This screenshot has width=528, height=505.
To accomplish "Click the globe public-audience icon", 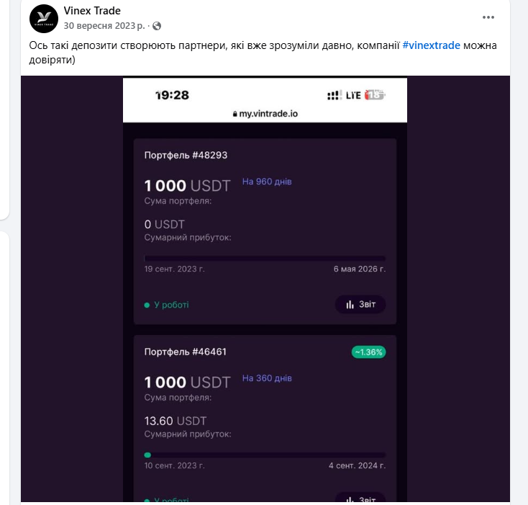I will point(157,25).
